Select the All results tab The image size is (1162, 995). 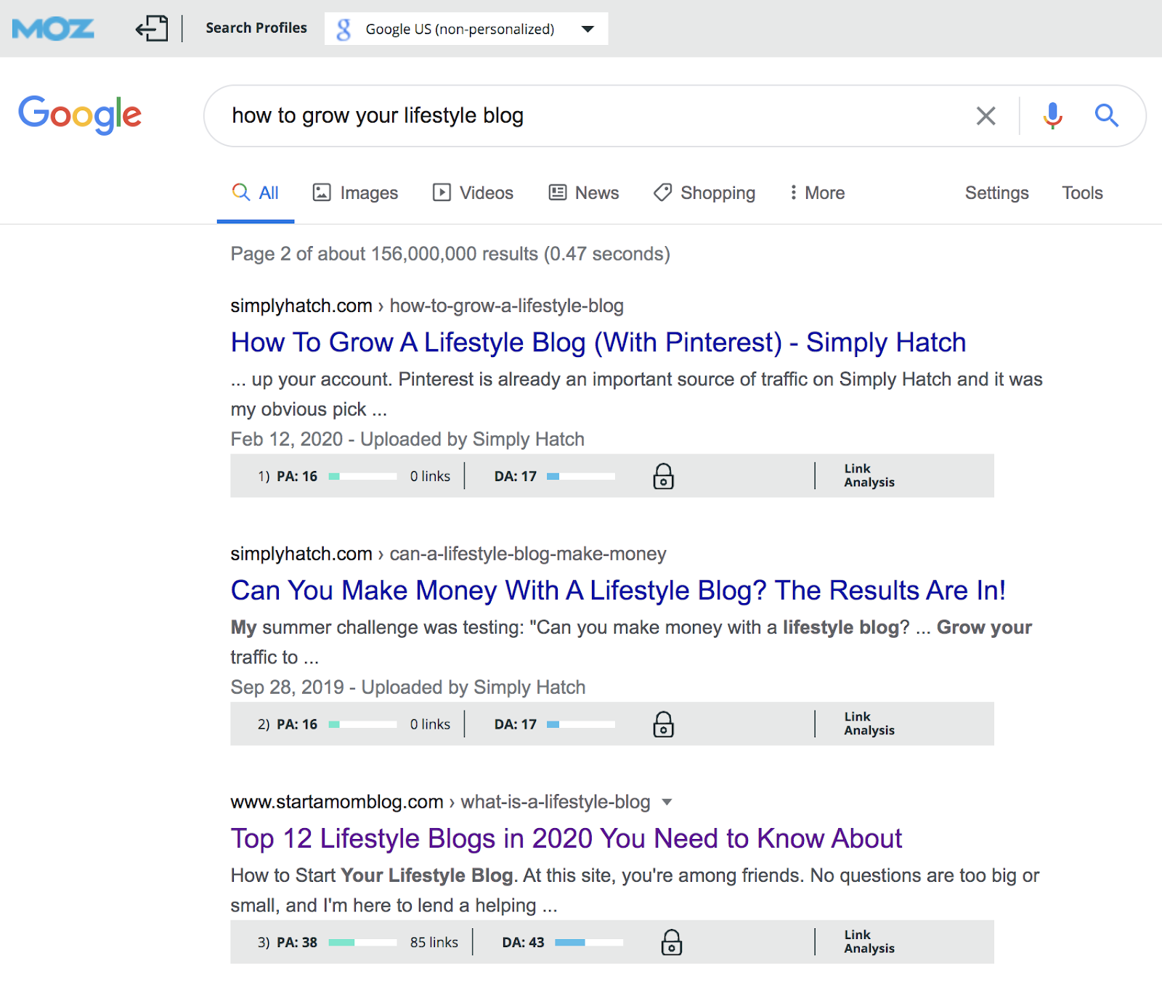point(256,193)
